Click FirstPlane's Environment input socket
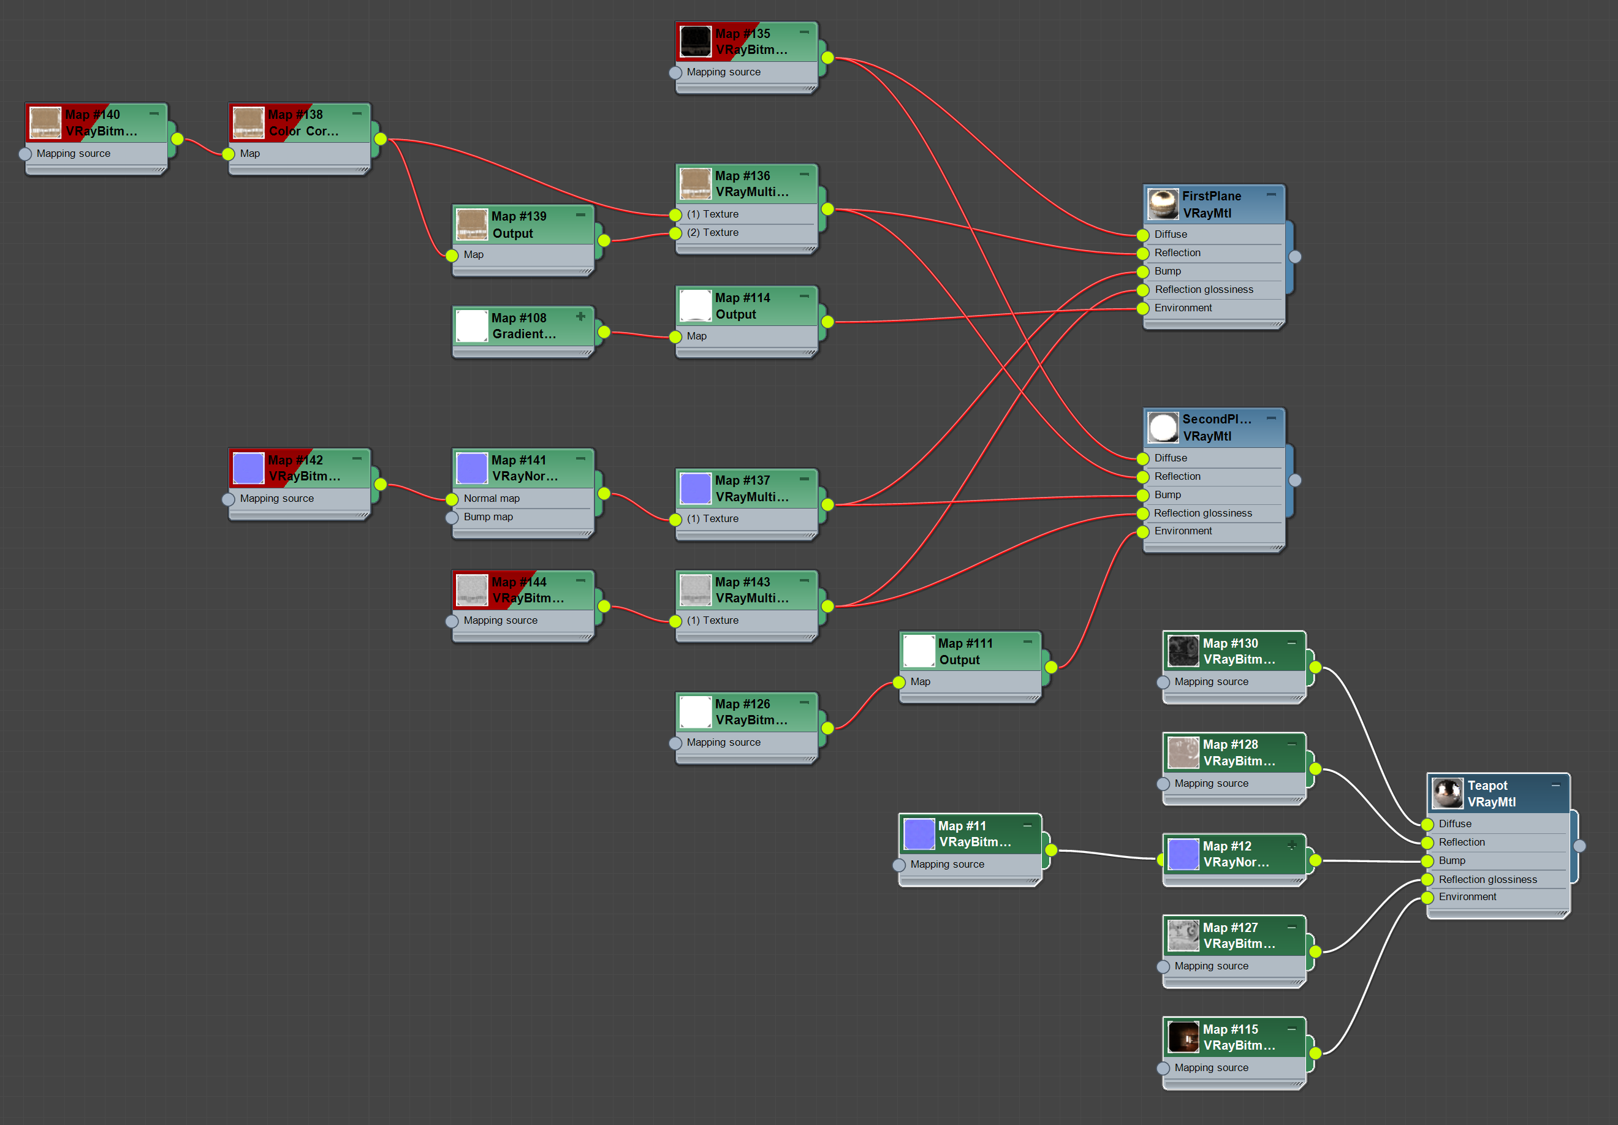This screenshot has height=1125, width=1618. coord(1143,309)
